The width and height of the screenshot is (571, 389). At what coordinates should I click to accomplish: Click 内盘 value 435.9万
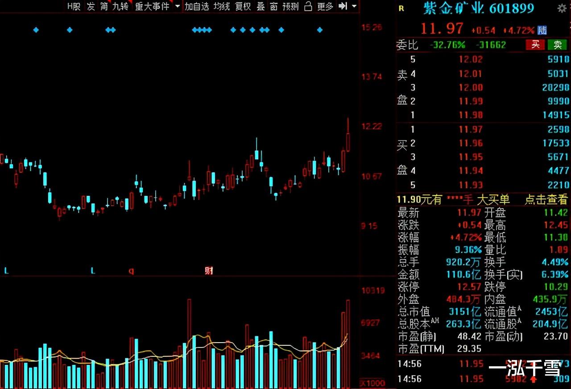[550, 299]
